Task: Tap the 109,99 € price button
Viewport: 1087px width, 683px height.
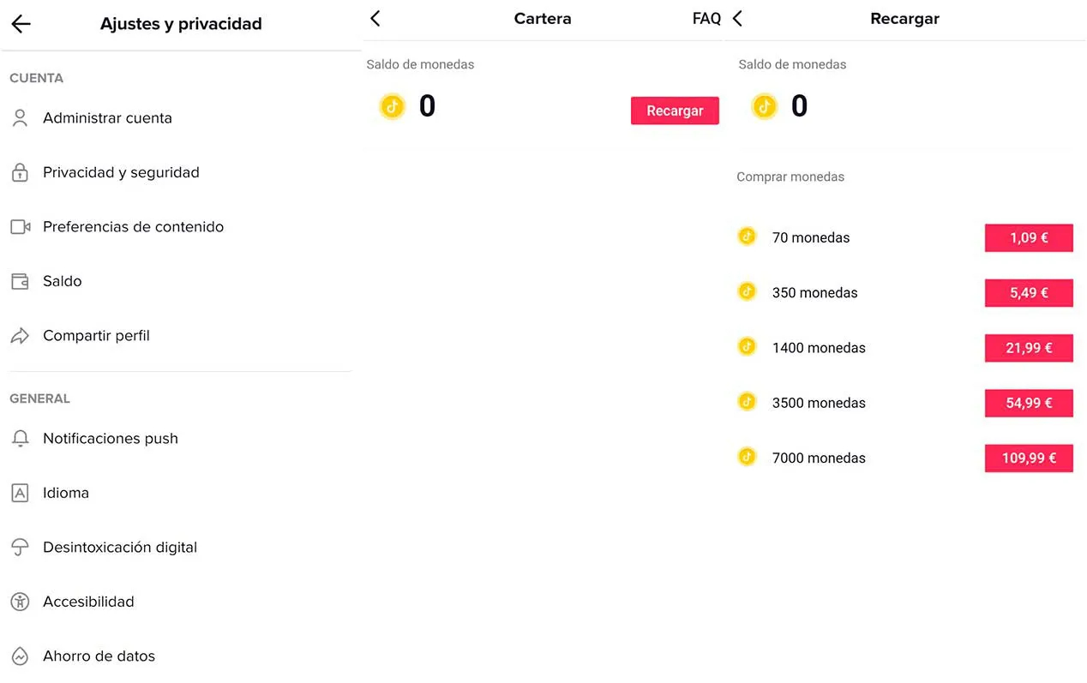Action: click(1028, 458)
